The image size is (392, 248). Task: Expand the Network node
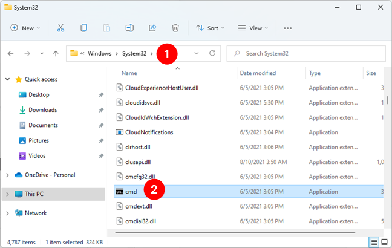click(7, 214)
